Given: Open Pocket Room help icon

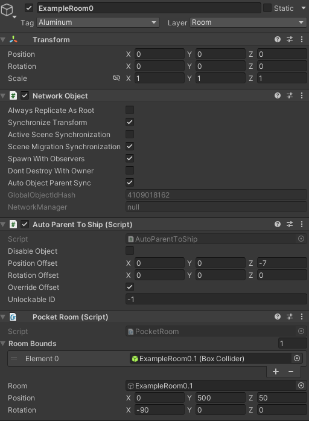Looking at the screenshot, I should pos(278,317).
